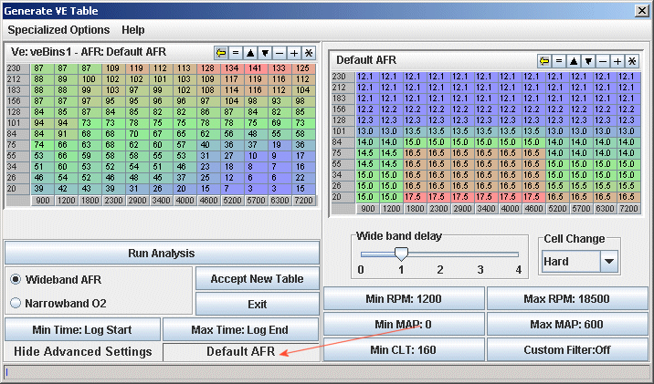Screen dimensions: 654x384
Task: Select the Narrowband O2 radio button
Action: click(x=16, y=304)
